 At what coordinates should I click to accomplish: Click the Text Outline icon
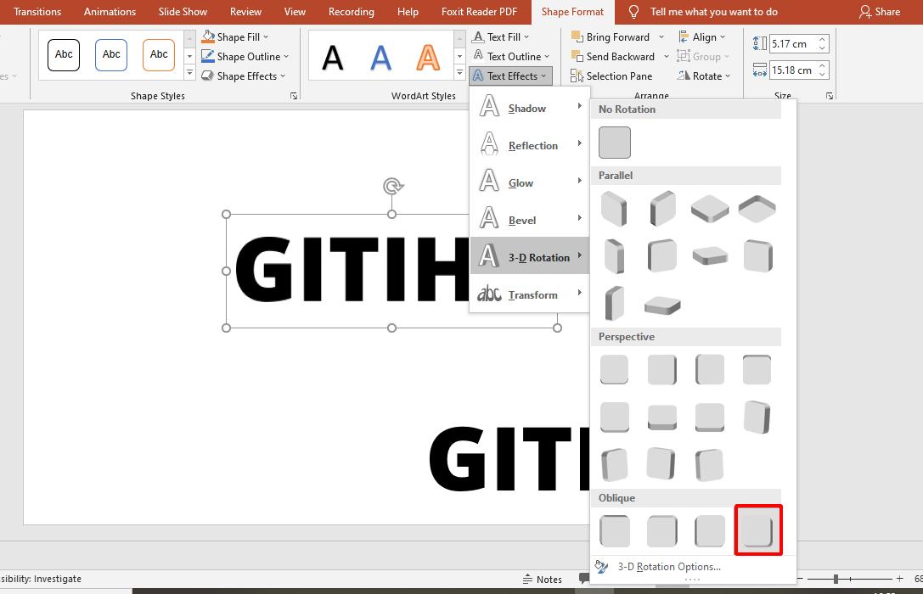476,56
